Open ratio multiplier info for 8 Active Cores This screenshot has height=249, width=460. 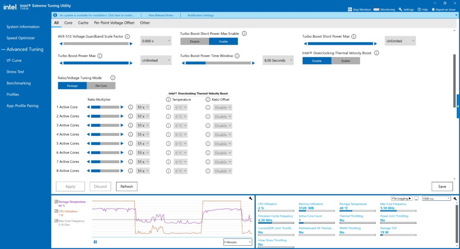131,171
